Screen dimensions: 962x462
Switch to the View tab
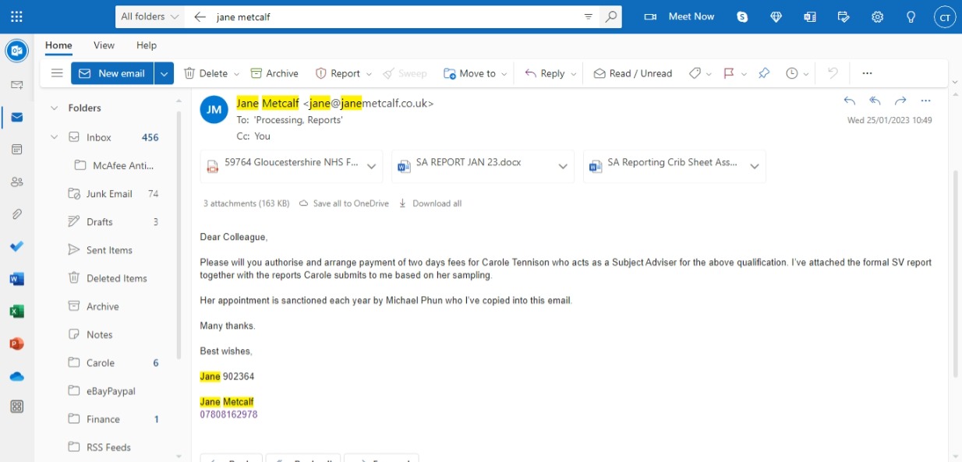click(104, 45)
